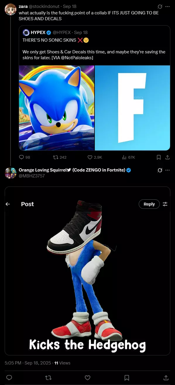175x385 pixels.
Task: Open the 5:05 PM Sep 18, 2025 timestamp
Action: (28, 363)
